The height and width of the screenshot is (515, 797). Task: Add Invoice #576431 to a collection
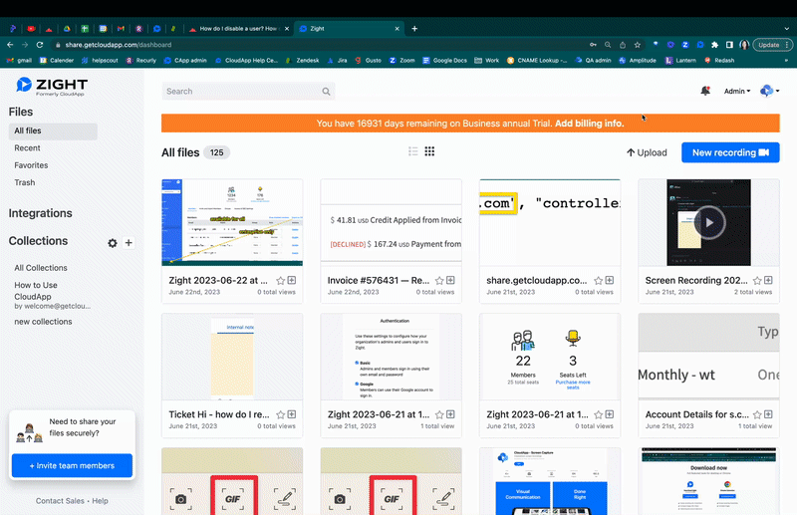point(450,280)
